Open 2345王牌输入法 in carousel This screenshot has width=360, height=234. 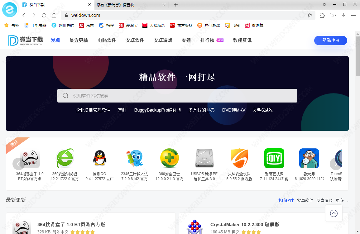coord(135,165)
